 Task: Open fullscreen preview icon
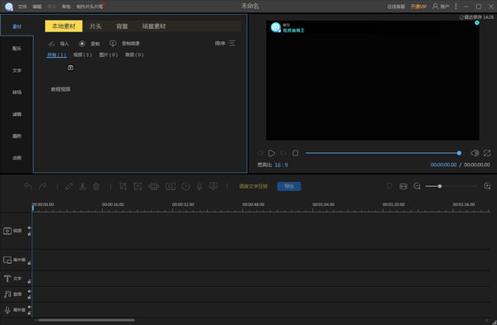(x=487, y=153)
